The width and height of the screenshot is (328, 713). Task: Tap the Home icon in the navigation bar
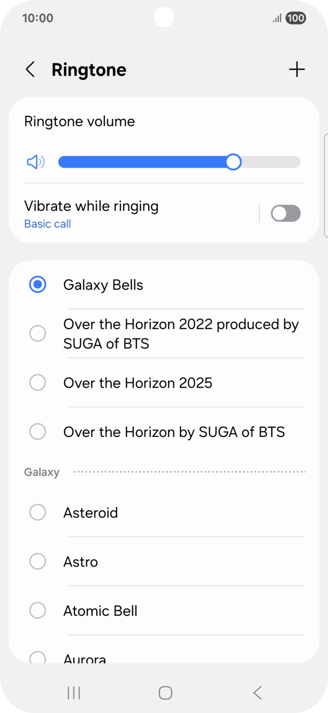164,692
